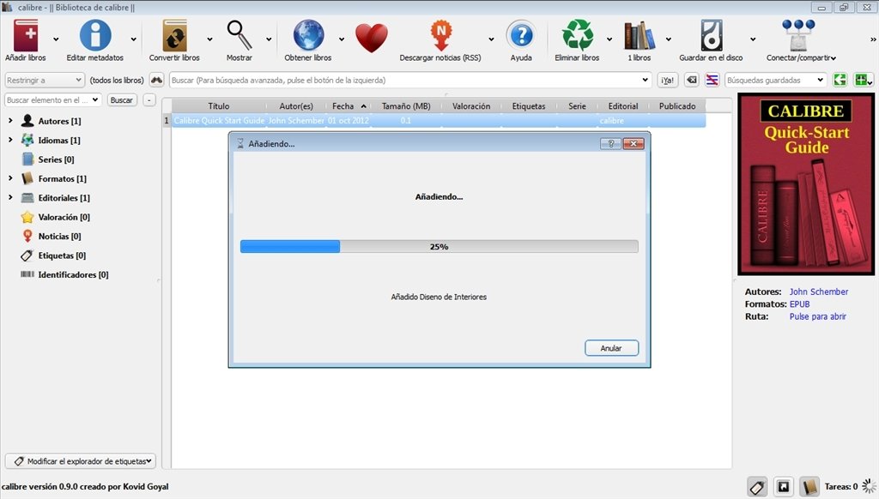Open Búsquedas guardadas combo box
Image resolution: width=879 pixels, height=499 pixels.
coord(776,80)
